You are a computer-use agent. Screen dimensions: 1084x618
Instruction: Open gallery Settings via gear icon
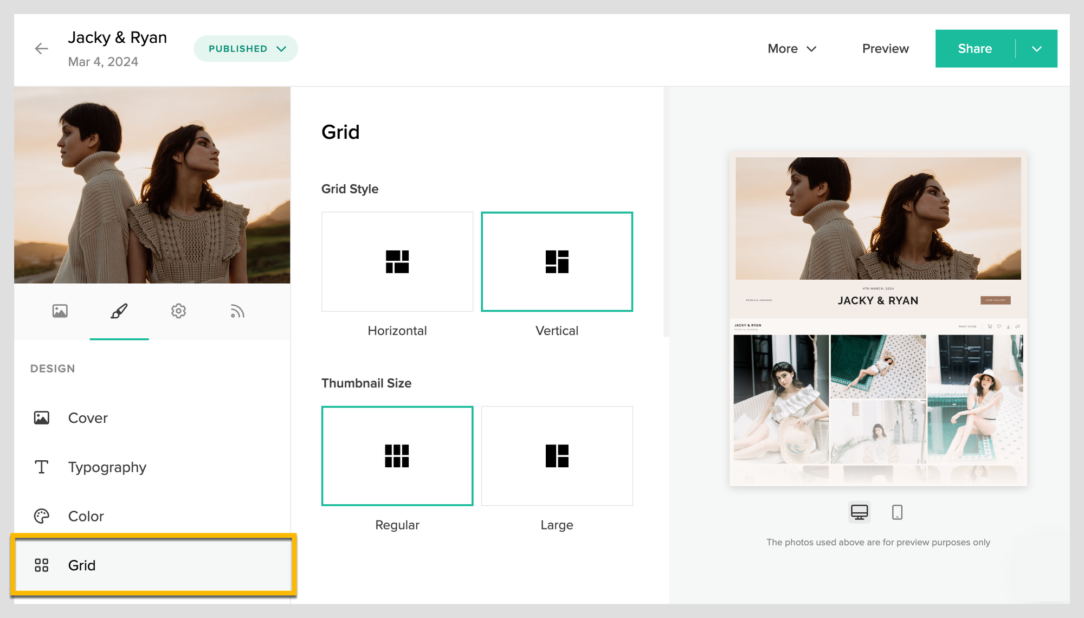pos(178,311)
